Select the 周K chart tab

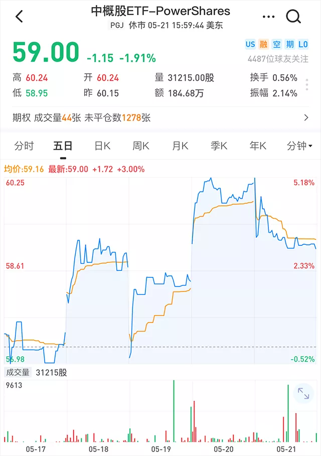(141, 145)
